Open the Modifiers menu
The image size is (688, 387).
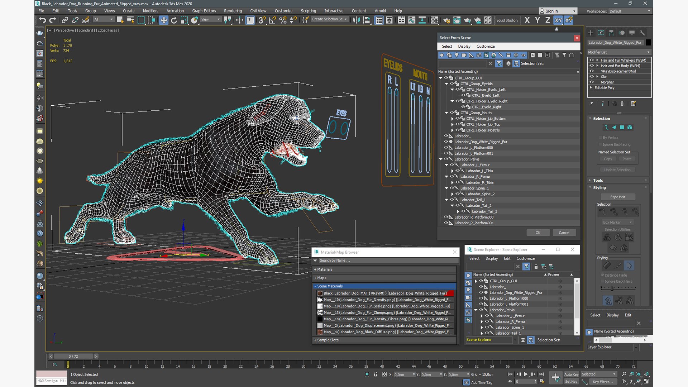(150, 11)
